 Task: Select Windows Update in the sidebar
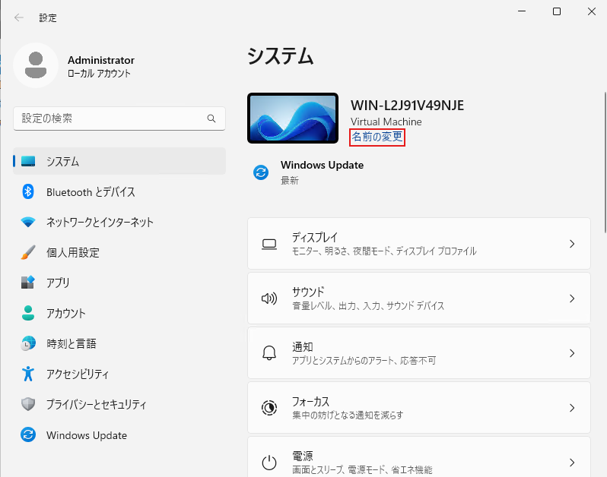click(86, 435)
